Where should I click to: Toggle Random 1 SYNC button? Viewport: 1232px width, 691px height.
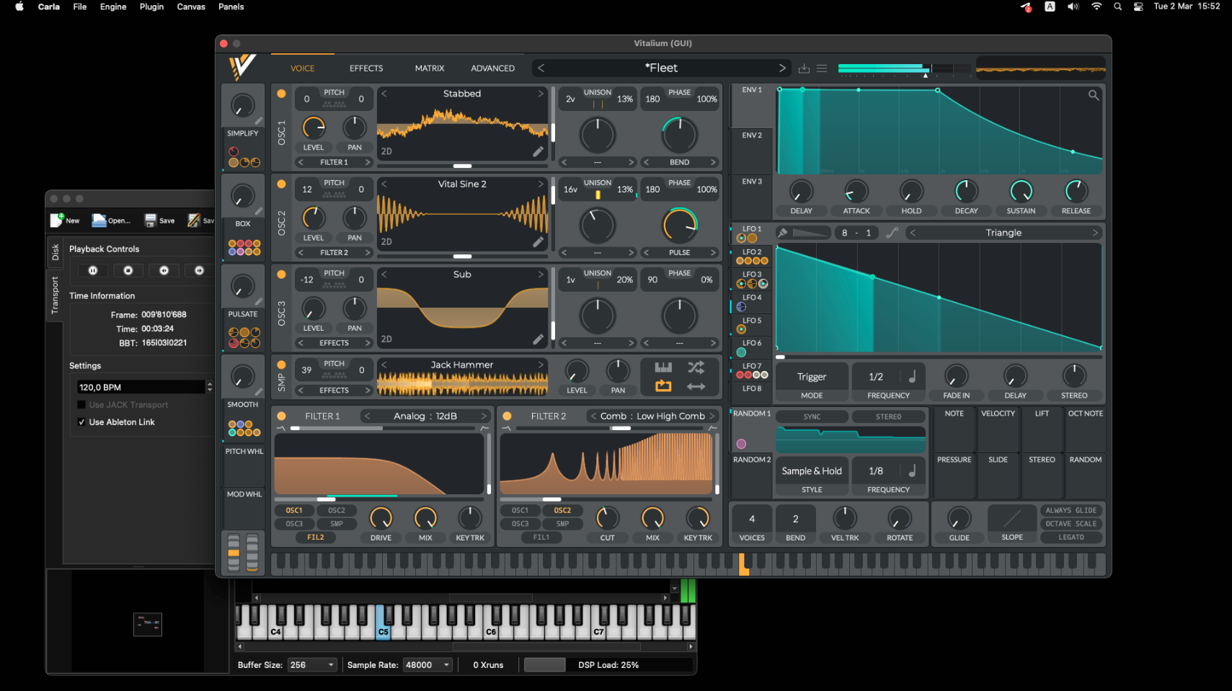coord(812,416)
